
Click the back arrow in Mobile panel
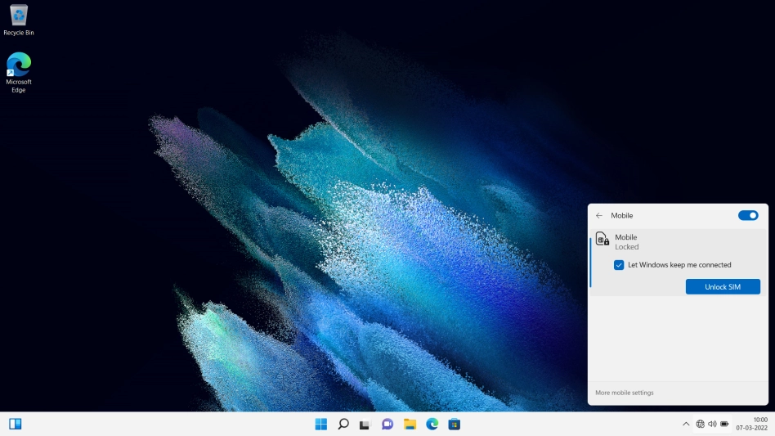(x=599, y=216)
